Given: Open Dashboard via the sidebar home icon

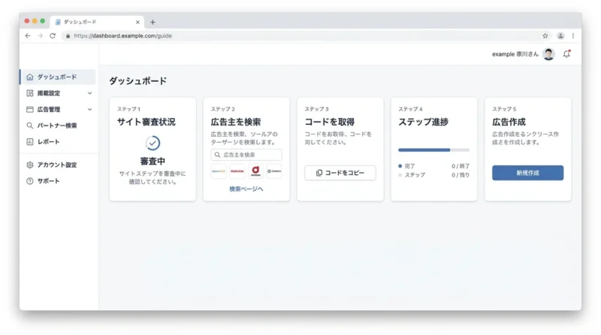Looking at the screenshot, I should 30,77.
